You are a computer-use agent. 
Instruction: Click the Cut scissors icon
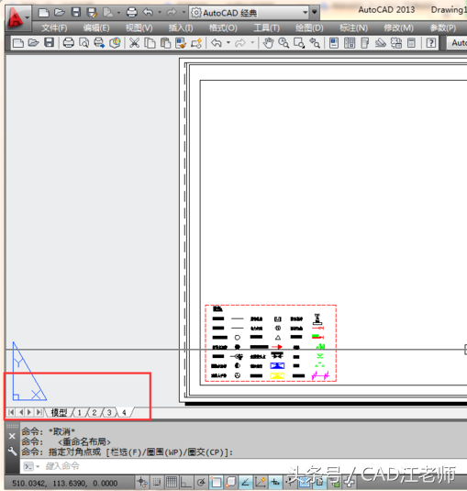pyautogui.click(x=134, y=42)
